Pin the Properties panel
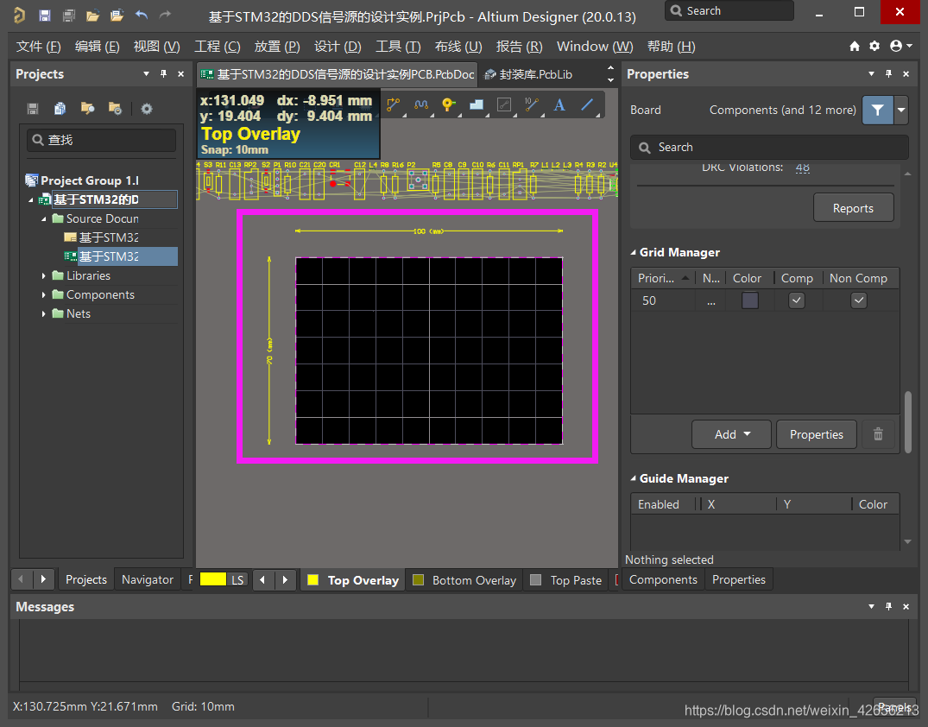This screenshot has height=727, width=928. (x=888, y=73)
